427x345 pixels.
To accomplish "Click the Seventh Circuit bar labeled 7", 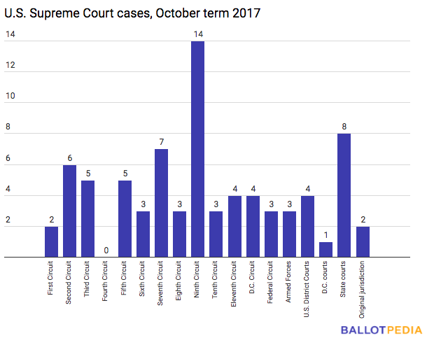I will (161, 203).
